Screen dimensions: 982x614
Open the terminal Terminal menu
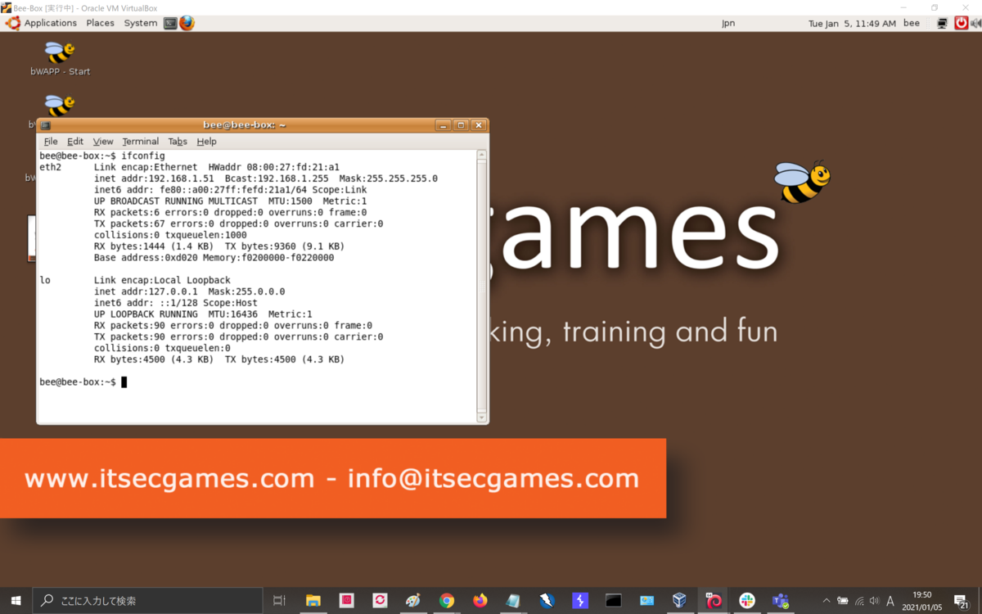tap(141, 142)
